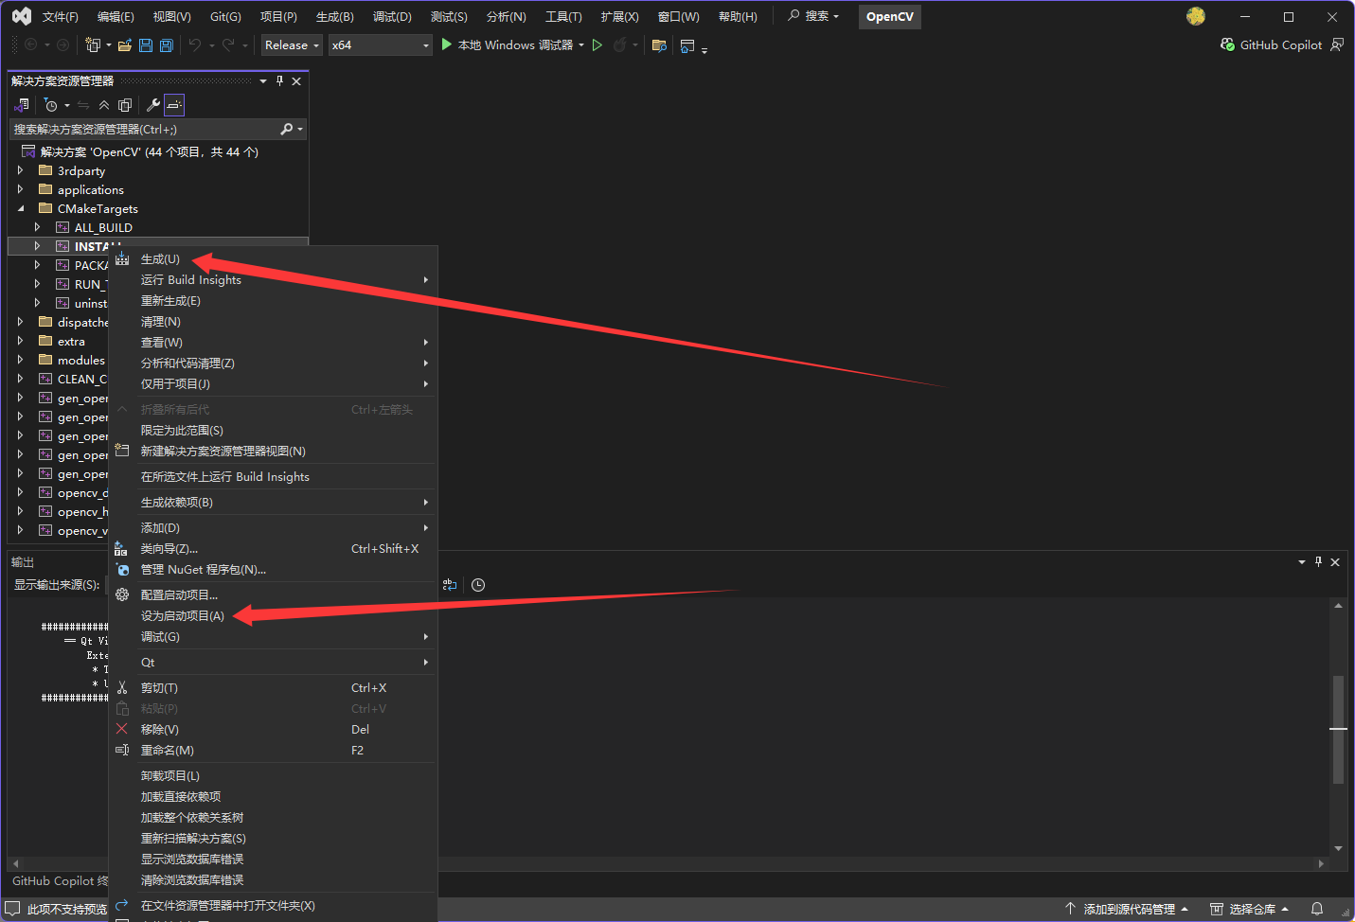
Task: Click the Hot Reload flame icon
Action: 619,44
